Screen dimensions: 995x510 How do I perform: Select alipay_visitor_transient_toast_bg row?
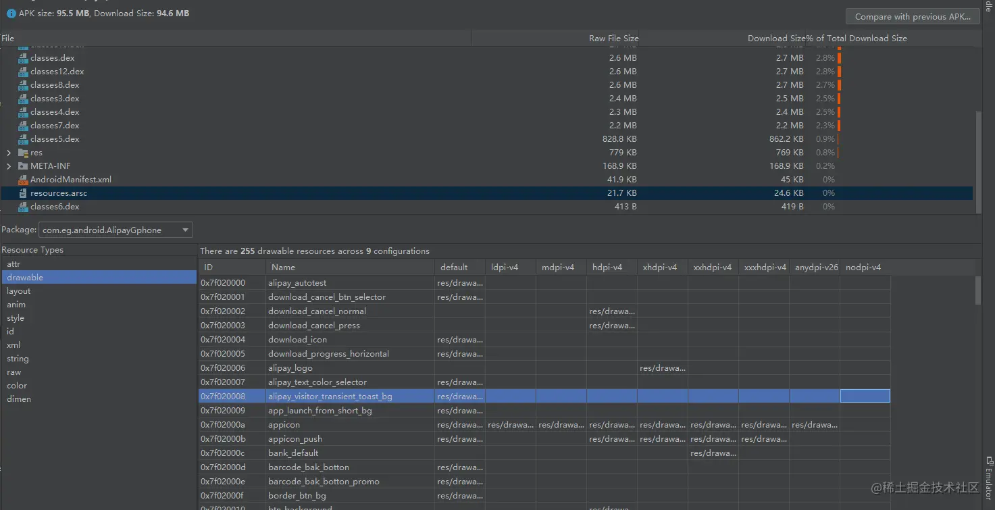pyautogui.click(x=544, y=397)
